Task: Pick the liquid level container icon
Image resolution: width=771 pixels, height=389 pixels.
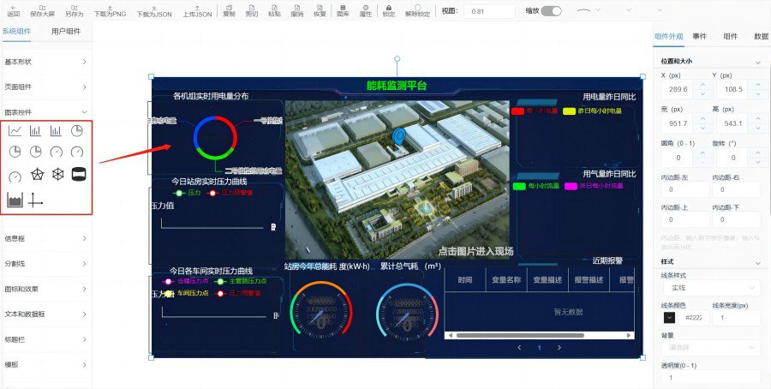Action: coord(15,200)
